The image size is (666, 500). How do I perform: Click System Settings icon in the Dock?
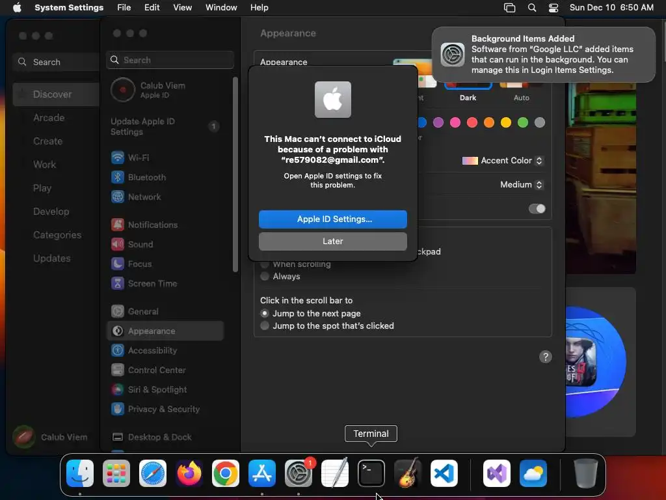[x=298, y=473]
